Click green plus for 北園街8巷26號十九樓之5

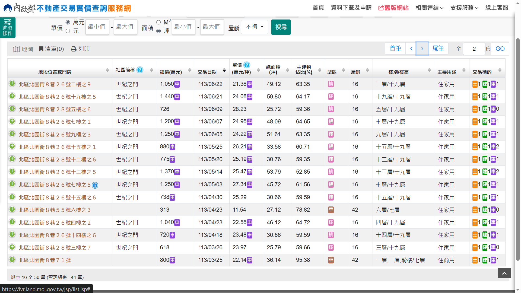[12, 96]
